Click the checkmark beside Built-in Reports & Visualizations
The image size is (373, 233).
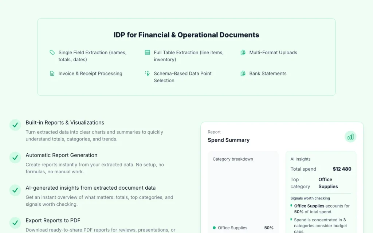coord(15,125)
